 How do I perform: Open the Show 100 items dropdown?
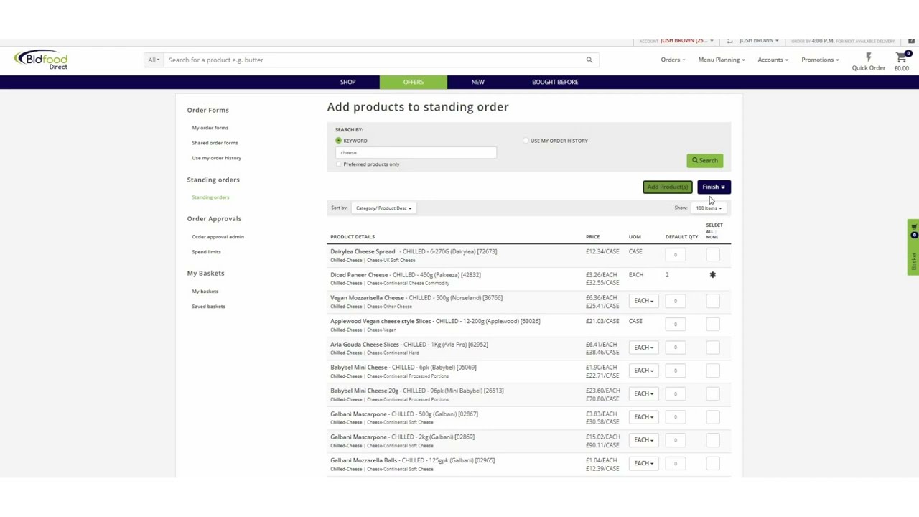click(x=709, y=208)
